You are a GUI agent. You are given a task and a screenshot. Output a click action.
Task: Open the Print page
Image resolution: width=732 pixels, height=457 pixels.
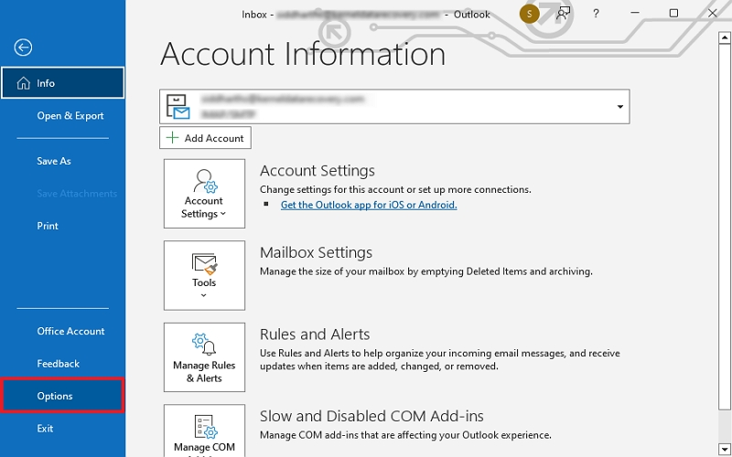click(x=48, y=226)
